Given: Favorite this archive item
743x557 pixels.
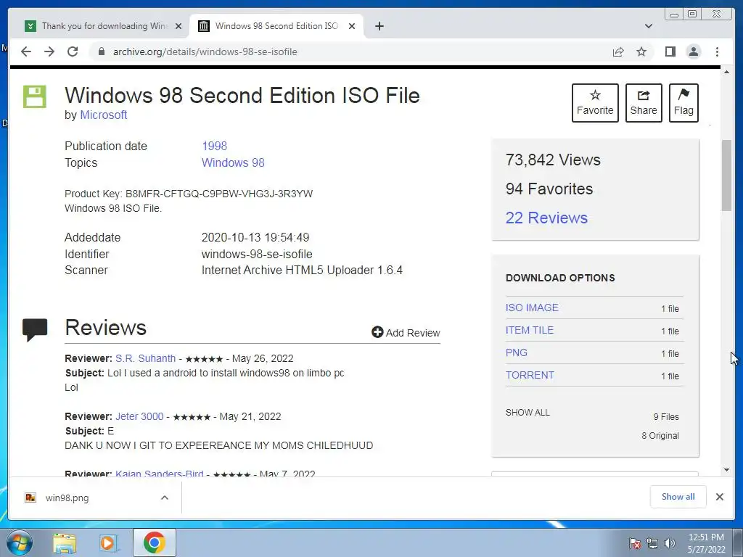Looking at the screenshot, I should point(595,103).
